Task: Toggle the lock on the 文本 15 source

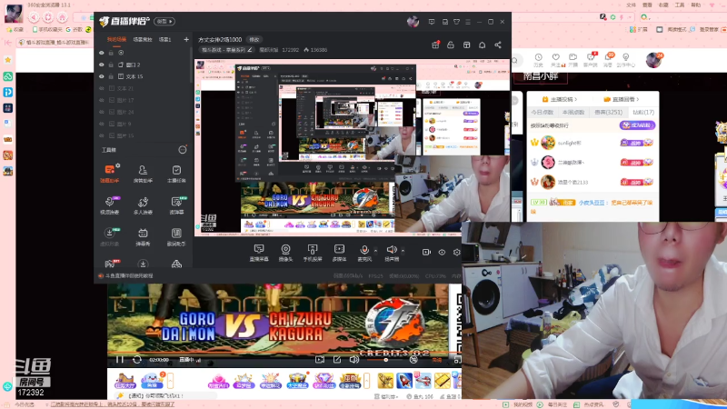Action: coord(111,76)
